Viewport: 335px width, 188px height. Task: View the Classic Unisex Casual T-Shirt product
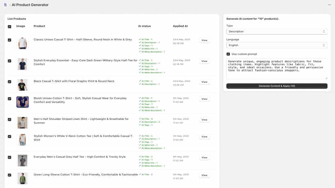click(x=204, y=40)
